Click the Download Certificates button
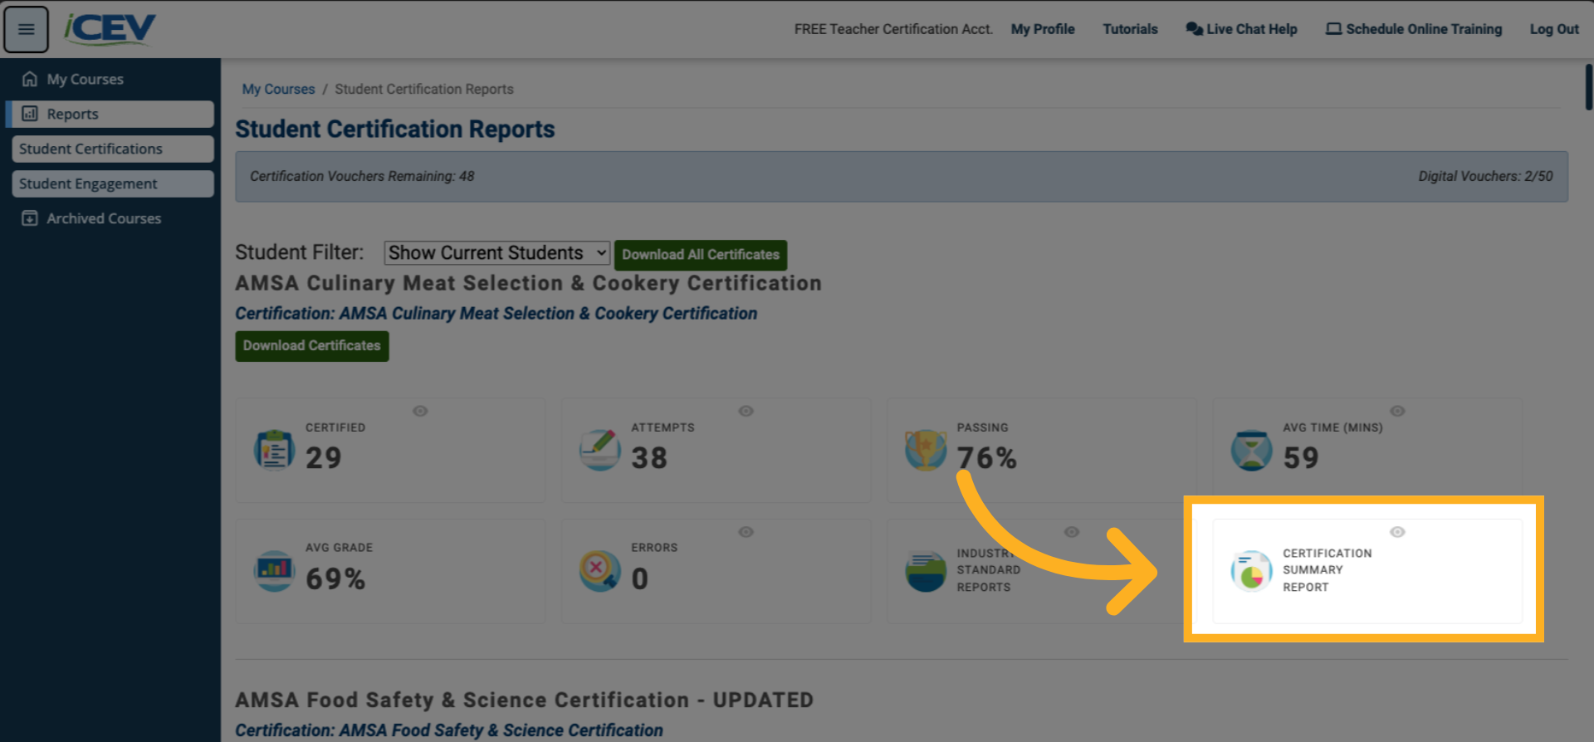 coord(311,346)
